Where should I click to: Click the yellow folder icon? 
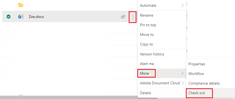(x=21, y=5)
